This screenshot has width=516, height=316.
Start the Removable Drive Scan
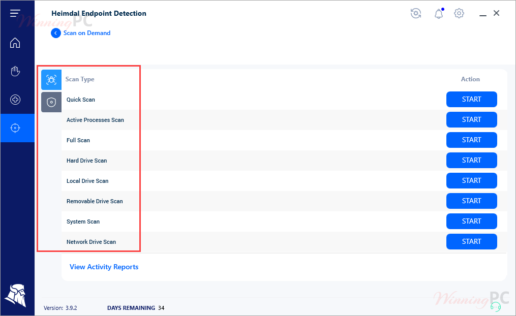point(472,201)
